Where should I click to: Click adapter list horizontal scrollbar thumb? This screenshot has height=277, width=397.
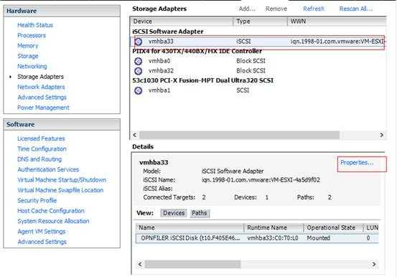[240, 135]
